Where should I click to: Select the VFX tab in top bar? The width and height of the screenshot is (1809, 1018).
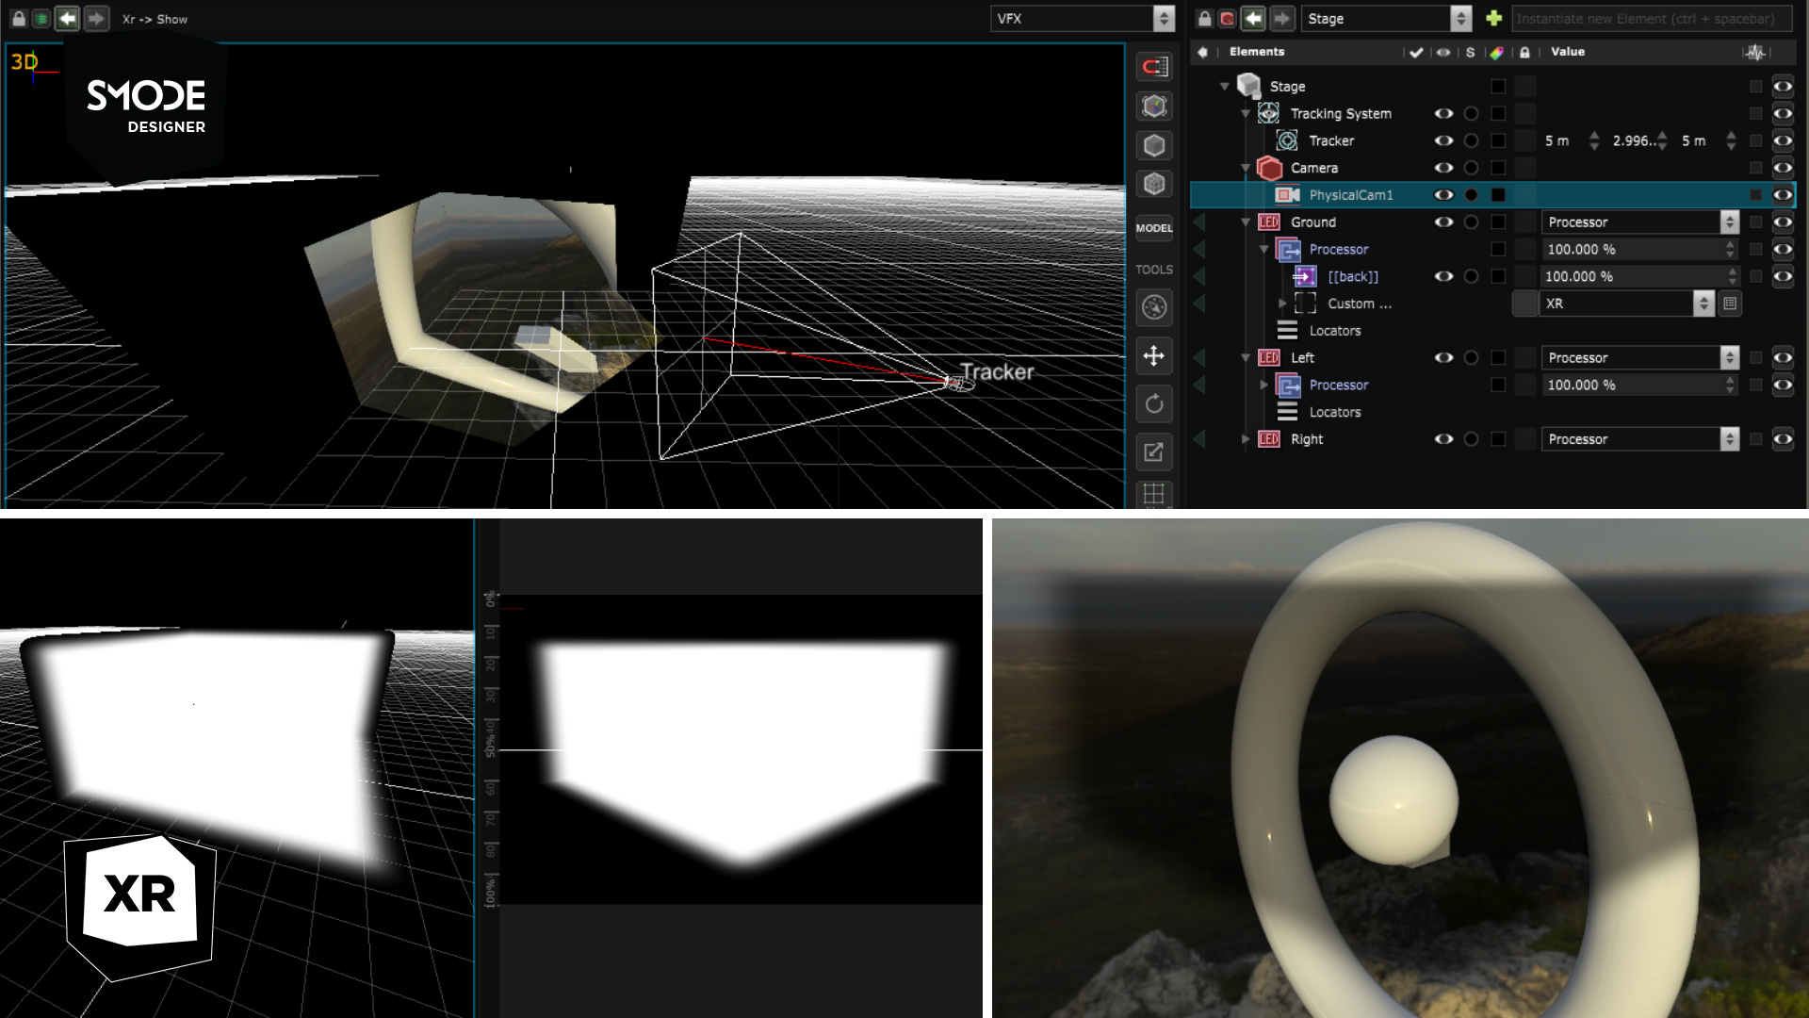[x=1075, y=17]
